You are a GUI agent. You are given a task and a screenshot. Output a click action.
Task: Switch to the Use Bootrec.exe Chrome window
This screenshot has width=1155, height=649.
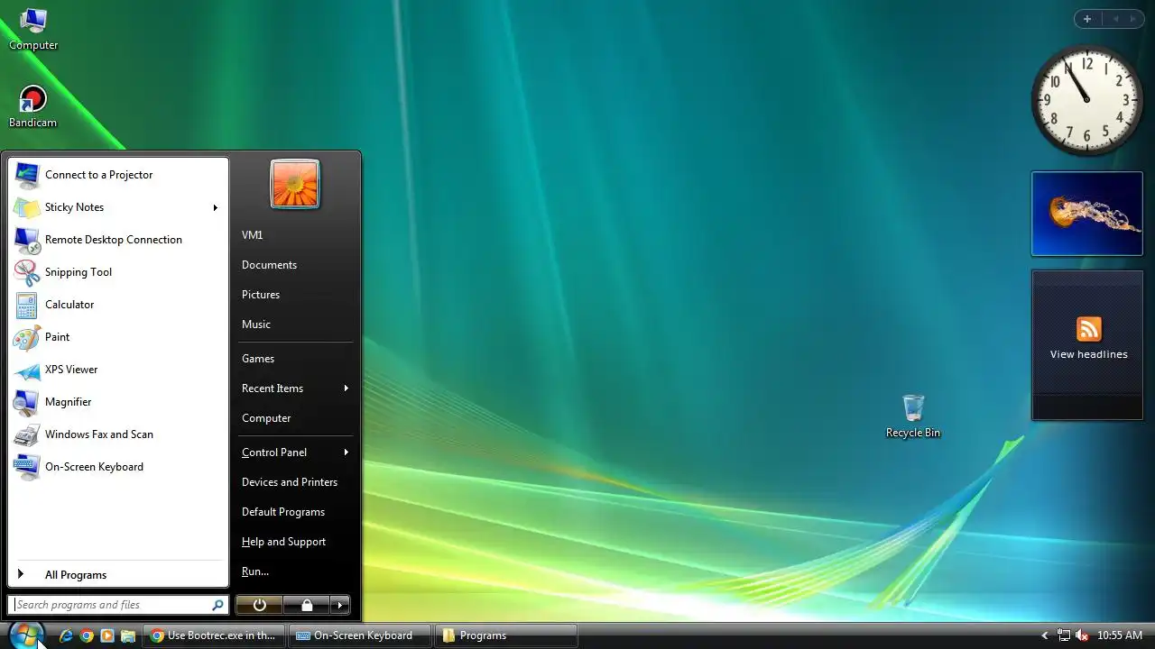pos(215,635)
